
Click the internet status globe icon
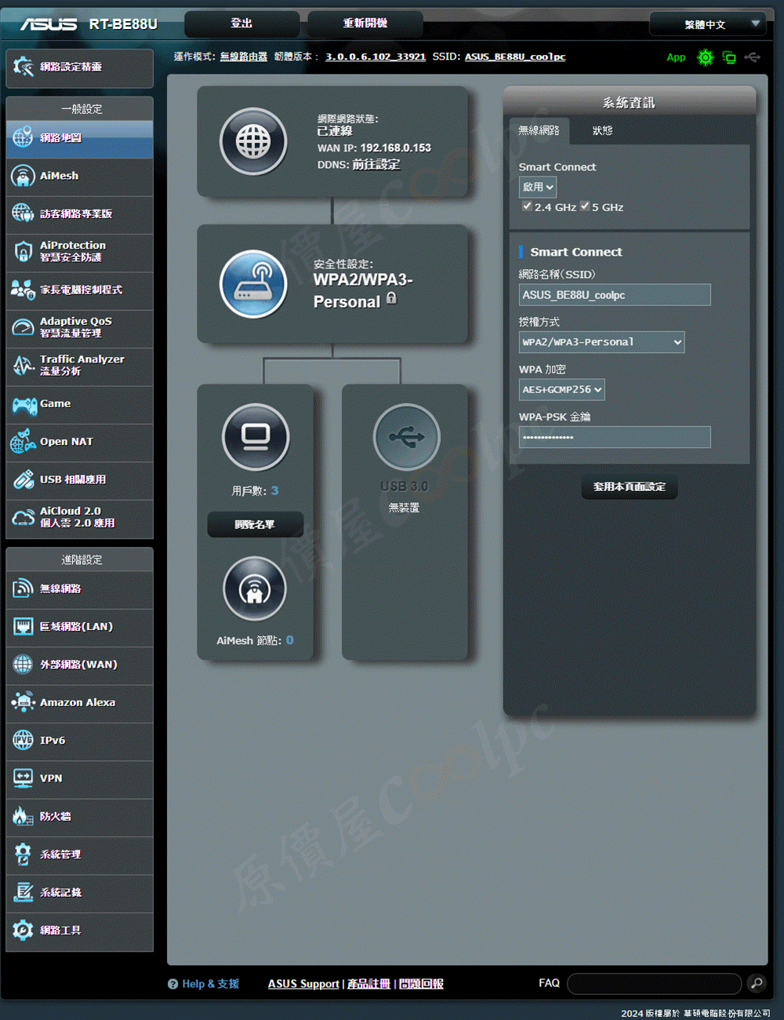tap(253, 142)
